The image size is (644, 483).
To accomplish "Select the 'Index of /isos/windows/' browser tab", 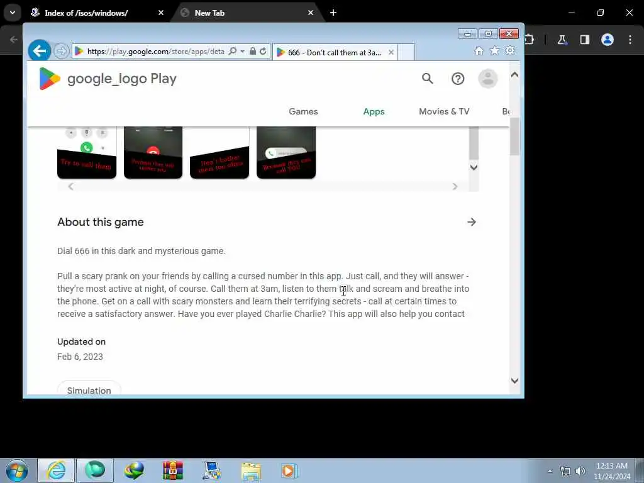I will pyautogui.click(x=96, y=13).
